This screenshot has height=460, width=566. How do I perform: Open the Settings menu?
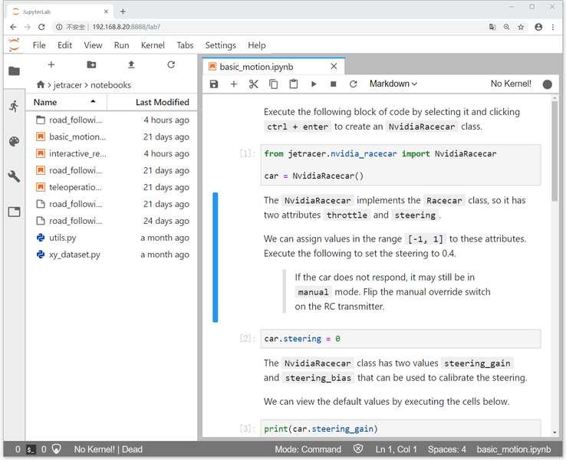click(221, 45)
